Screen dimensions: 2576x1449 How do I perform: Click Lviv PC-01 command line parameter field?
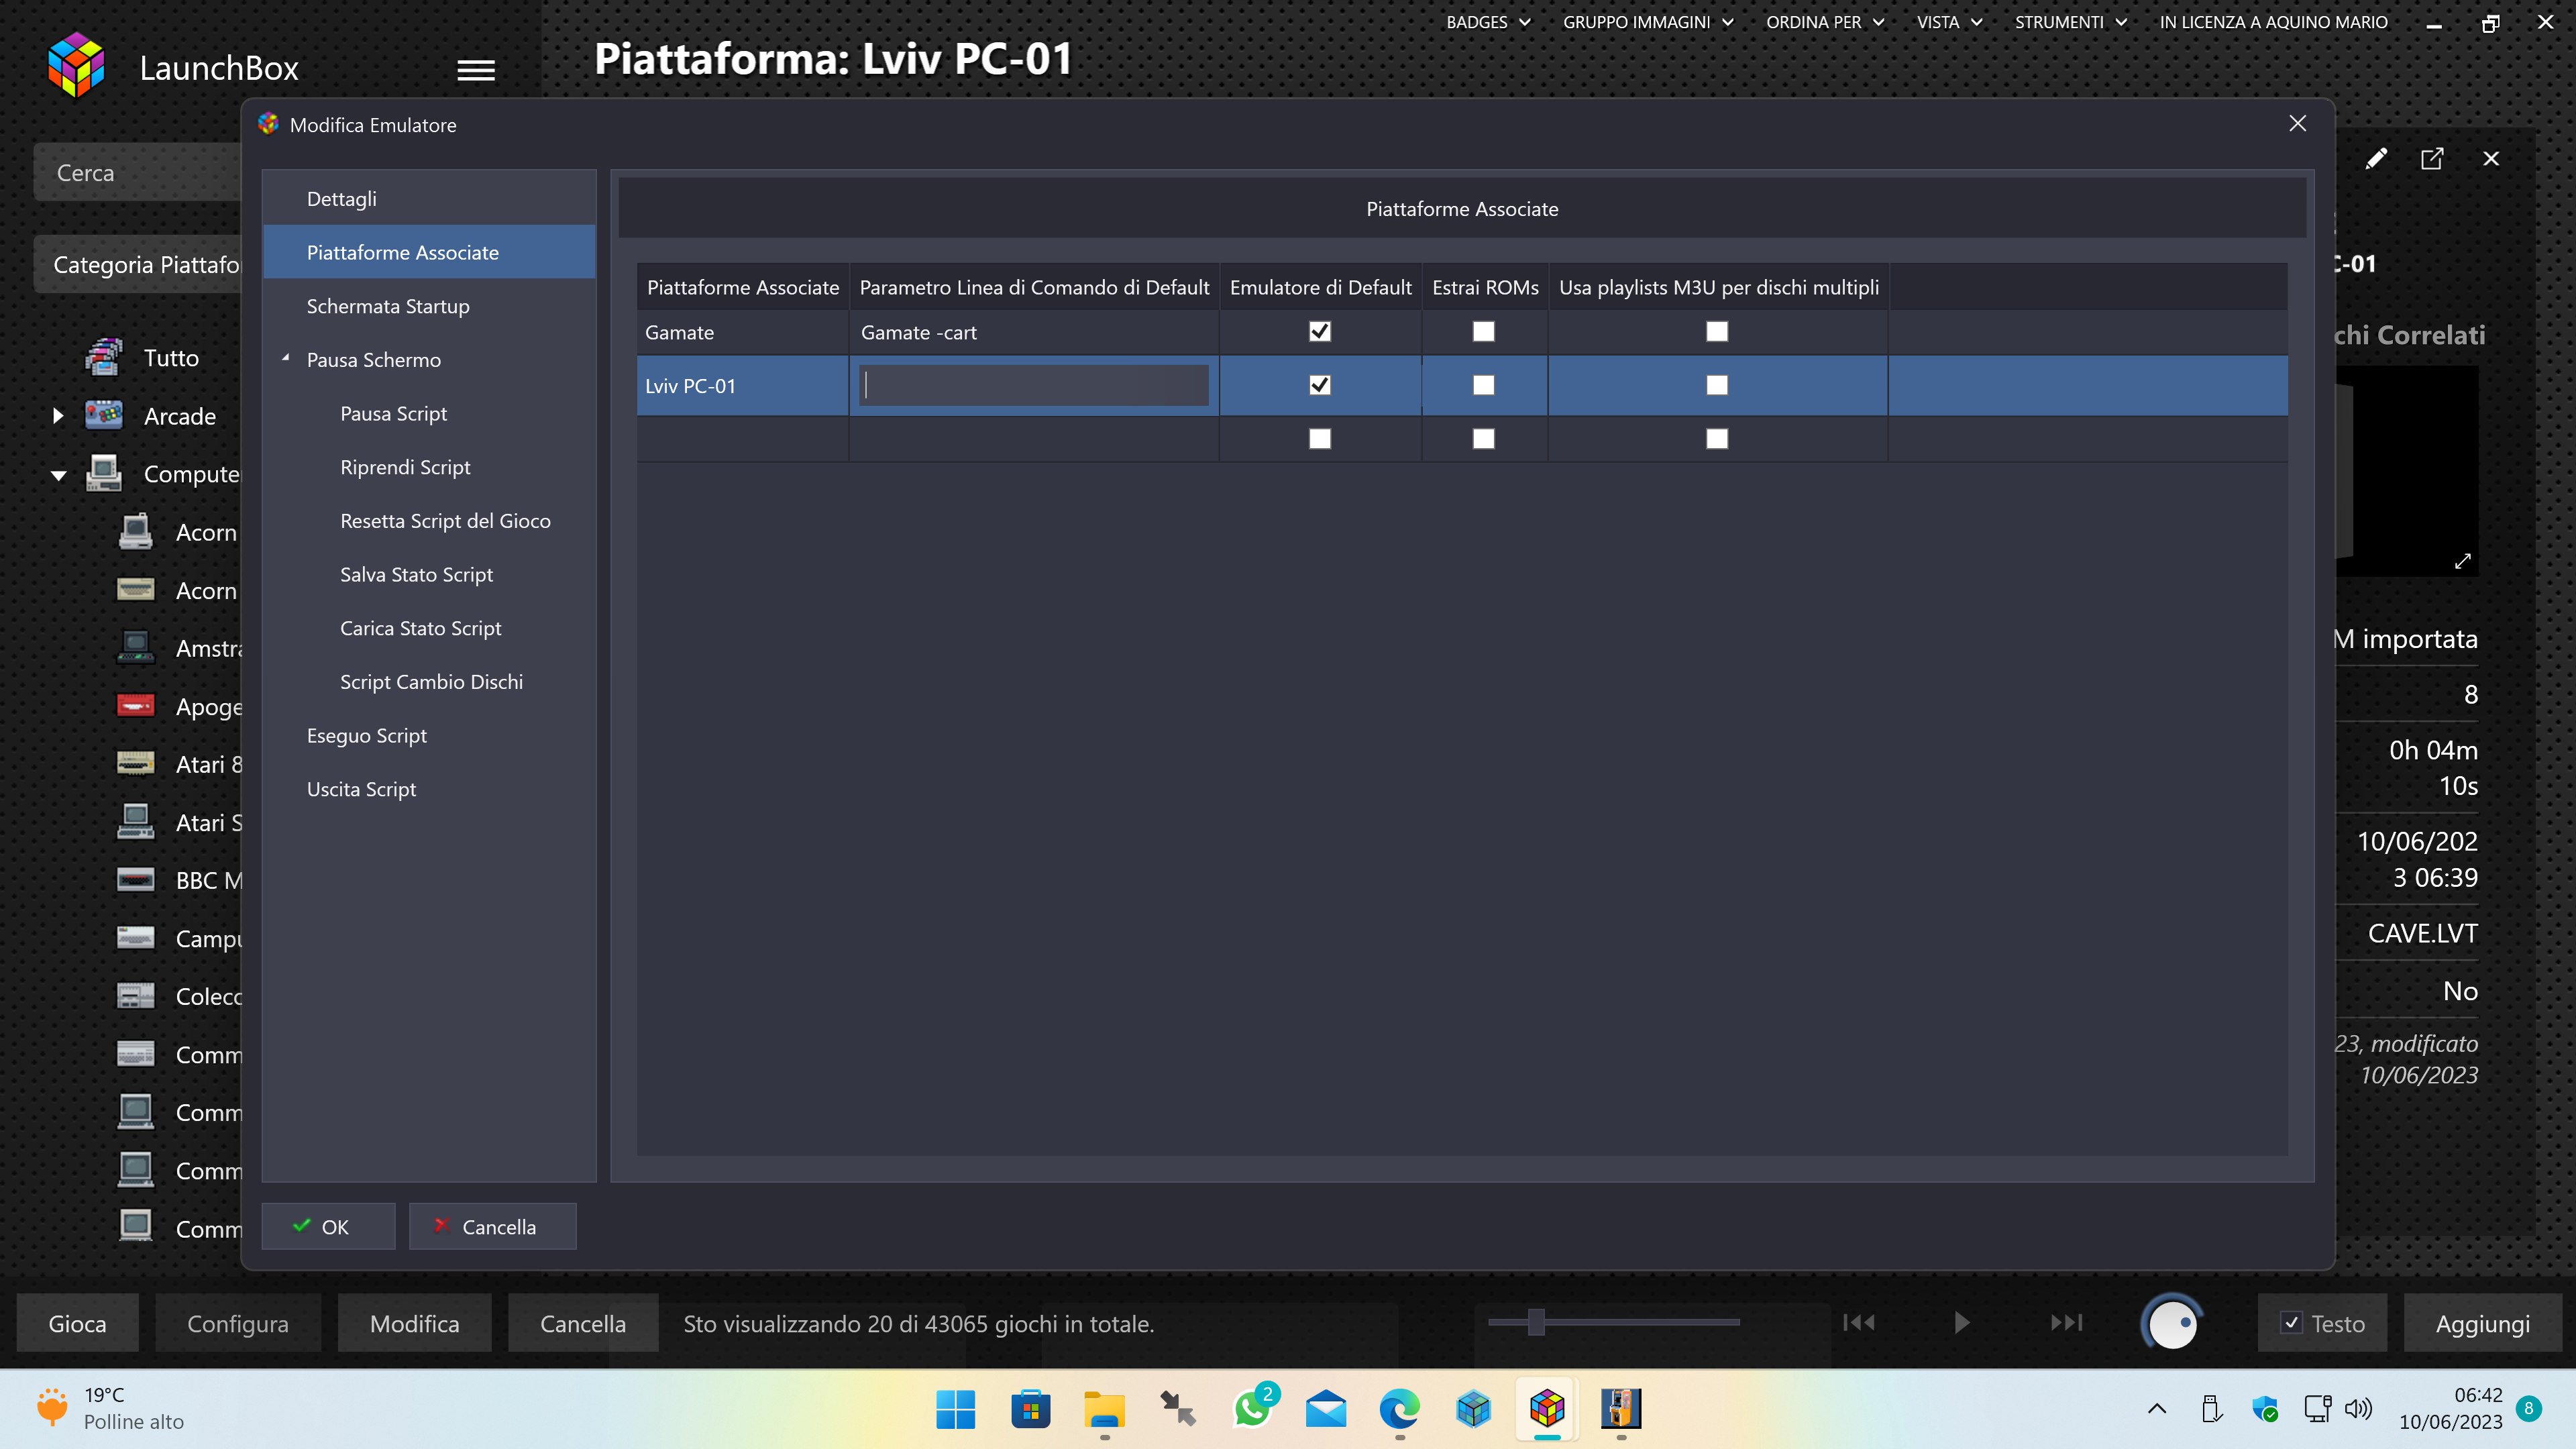coord(1033,385)
